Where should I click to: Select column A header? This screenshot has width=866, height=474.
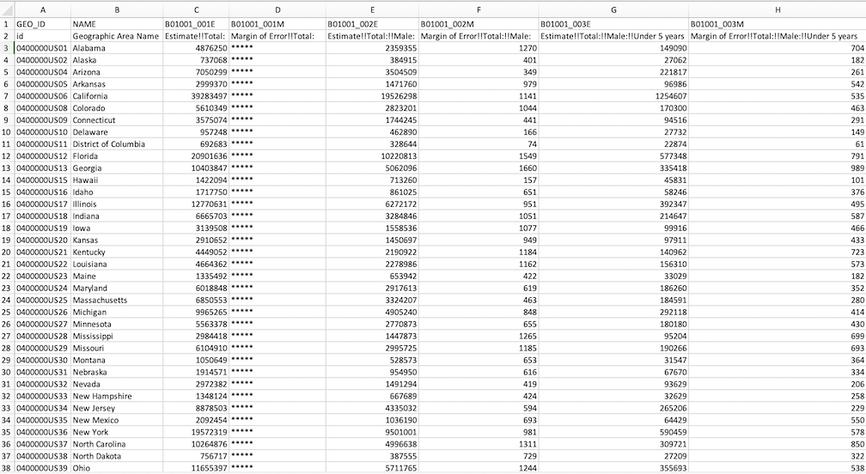click(42, 9)
